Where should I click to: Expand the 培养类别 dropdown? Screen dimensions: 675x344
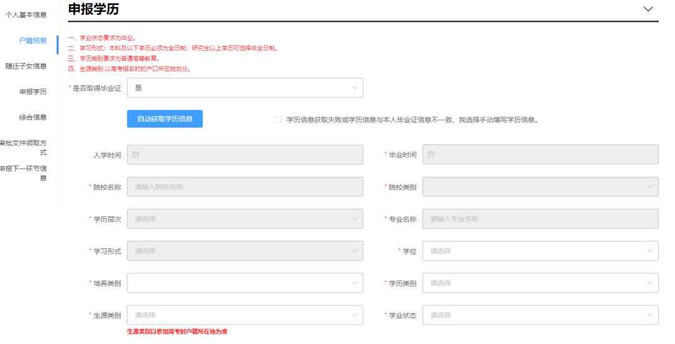click(245, 283)
